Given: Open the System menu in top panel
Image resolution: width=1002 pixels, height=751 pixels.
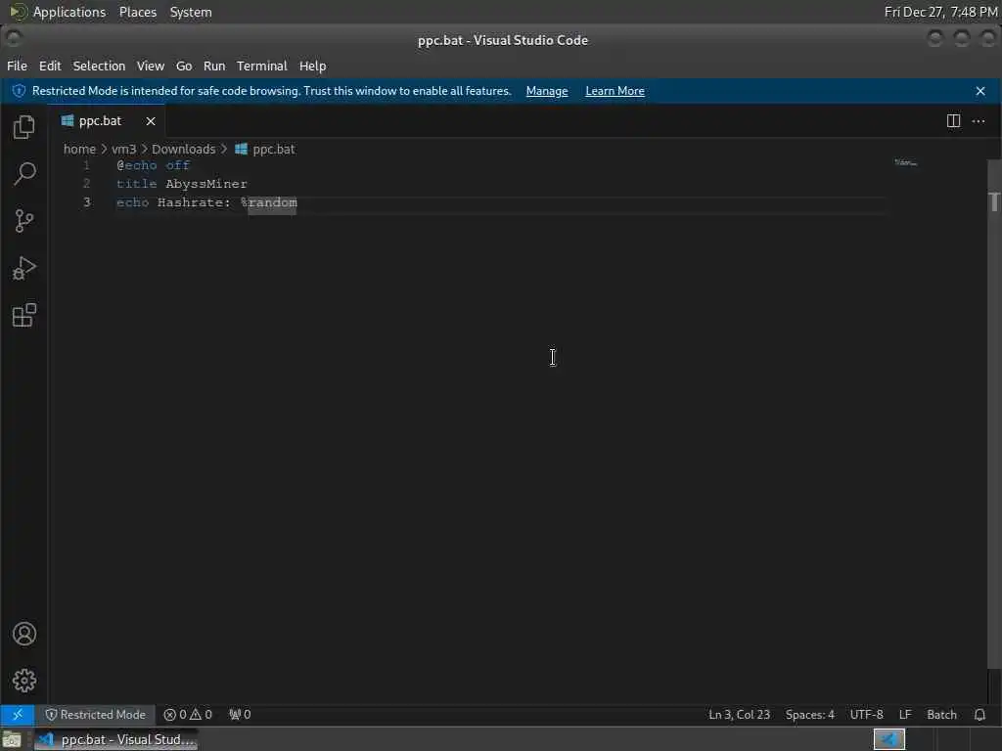Looking at the screenshot, I should pos(191,12).
